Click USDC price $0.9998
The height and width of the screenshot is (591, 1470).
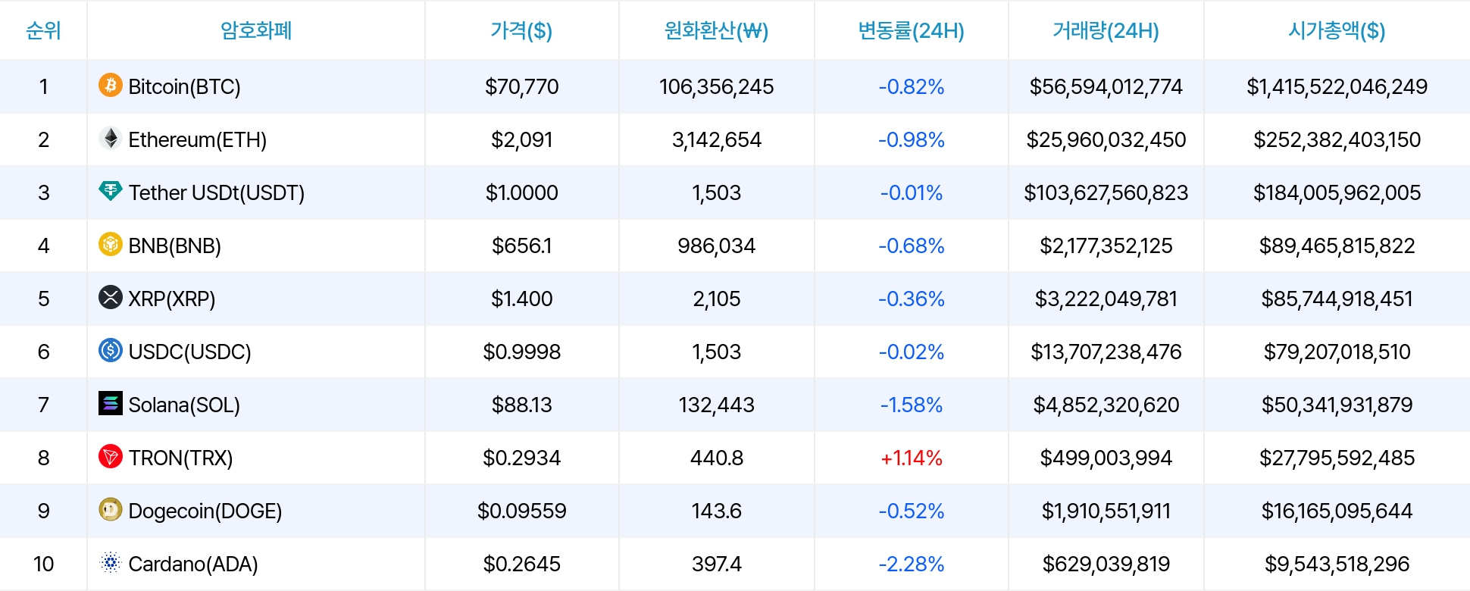(521, 352)
